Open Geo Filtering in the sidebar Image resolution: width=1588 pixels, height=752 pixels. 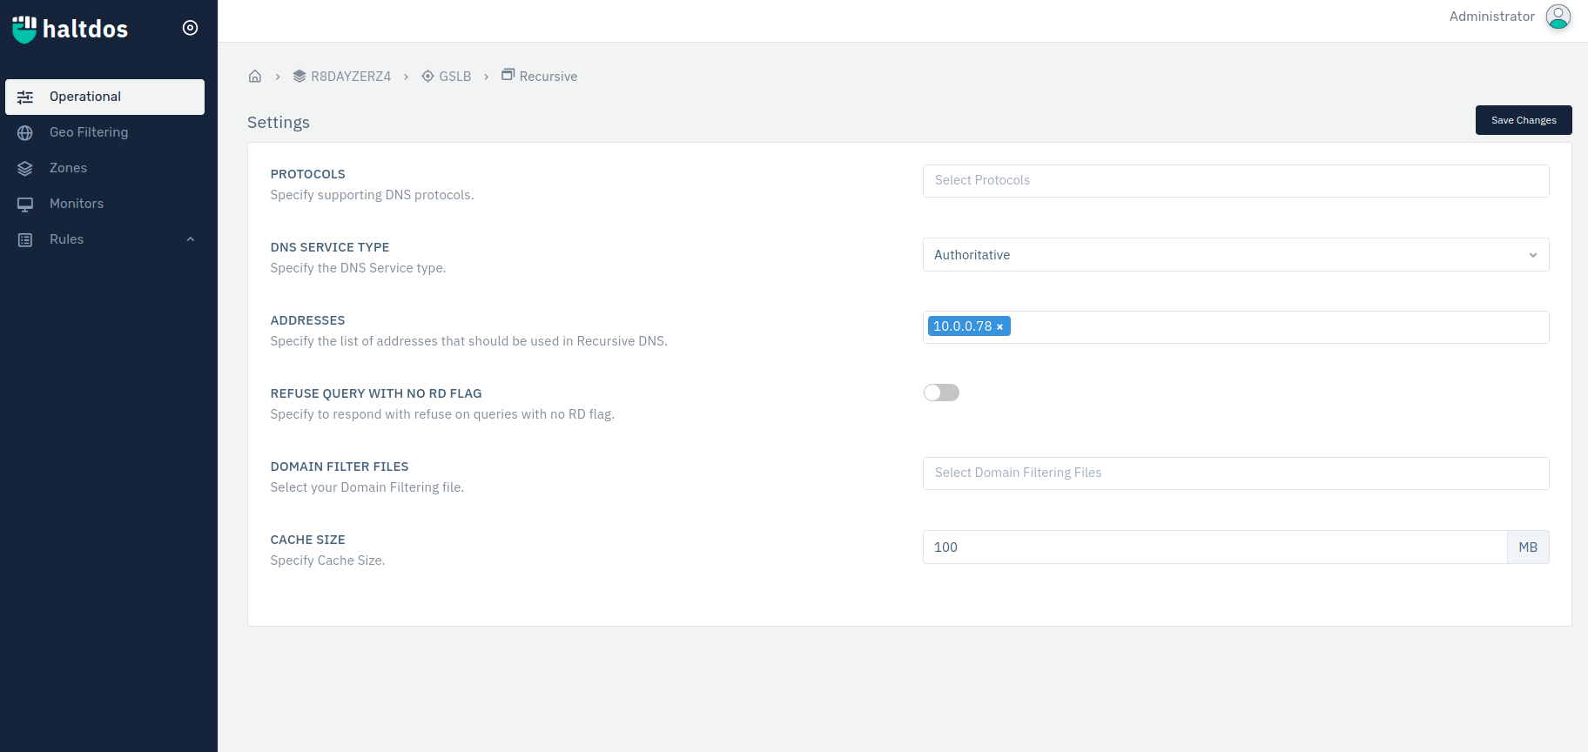pos(104,132)
